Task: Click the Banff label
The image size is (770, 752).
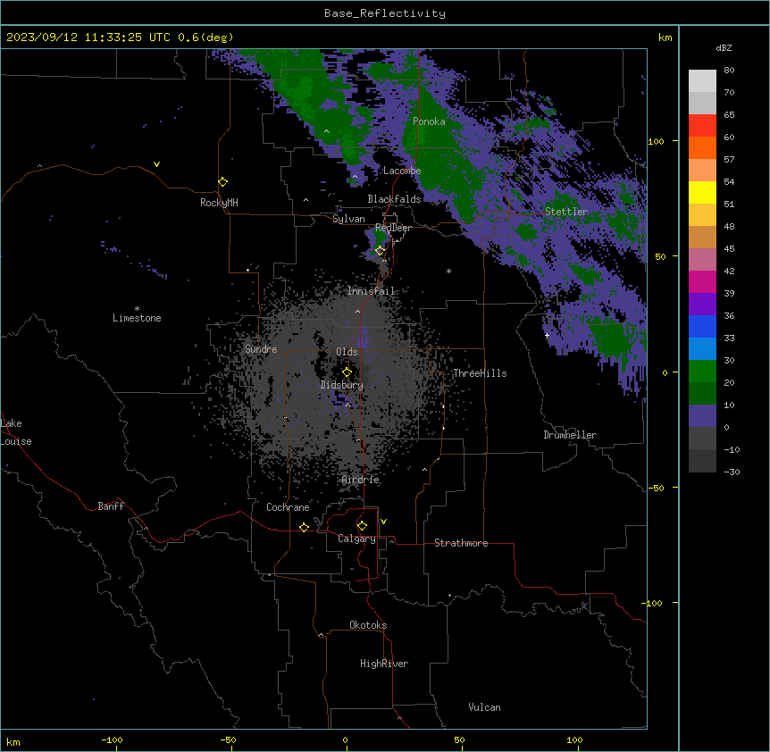Action: [x=111, y=506]
